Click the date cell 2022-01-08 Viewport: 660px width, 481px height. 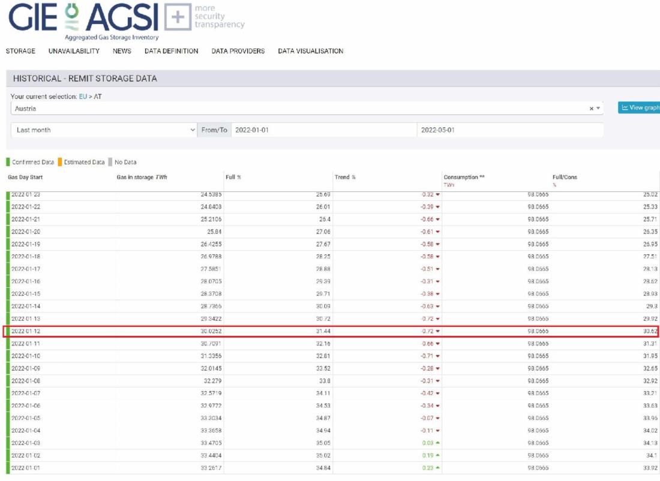tap(26, 381)
